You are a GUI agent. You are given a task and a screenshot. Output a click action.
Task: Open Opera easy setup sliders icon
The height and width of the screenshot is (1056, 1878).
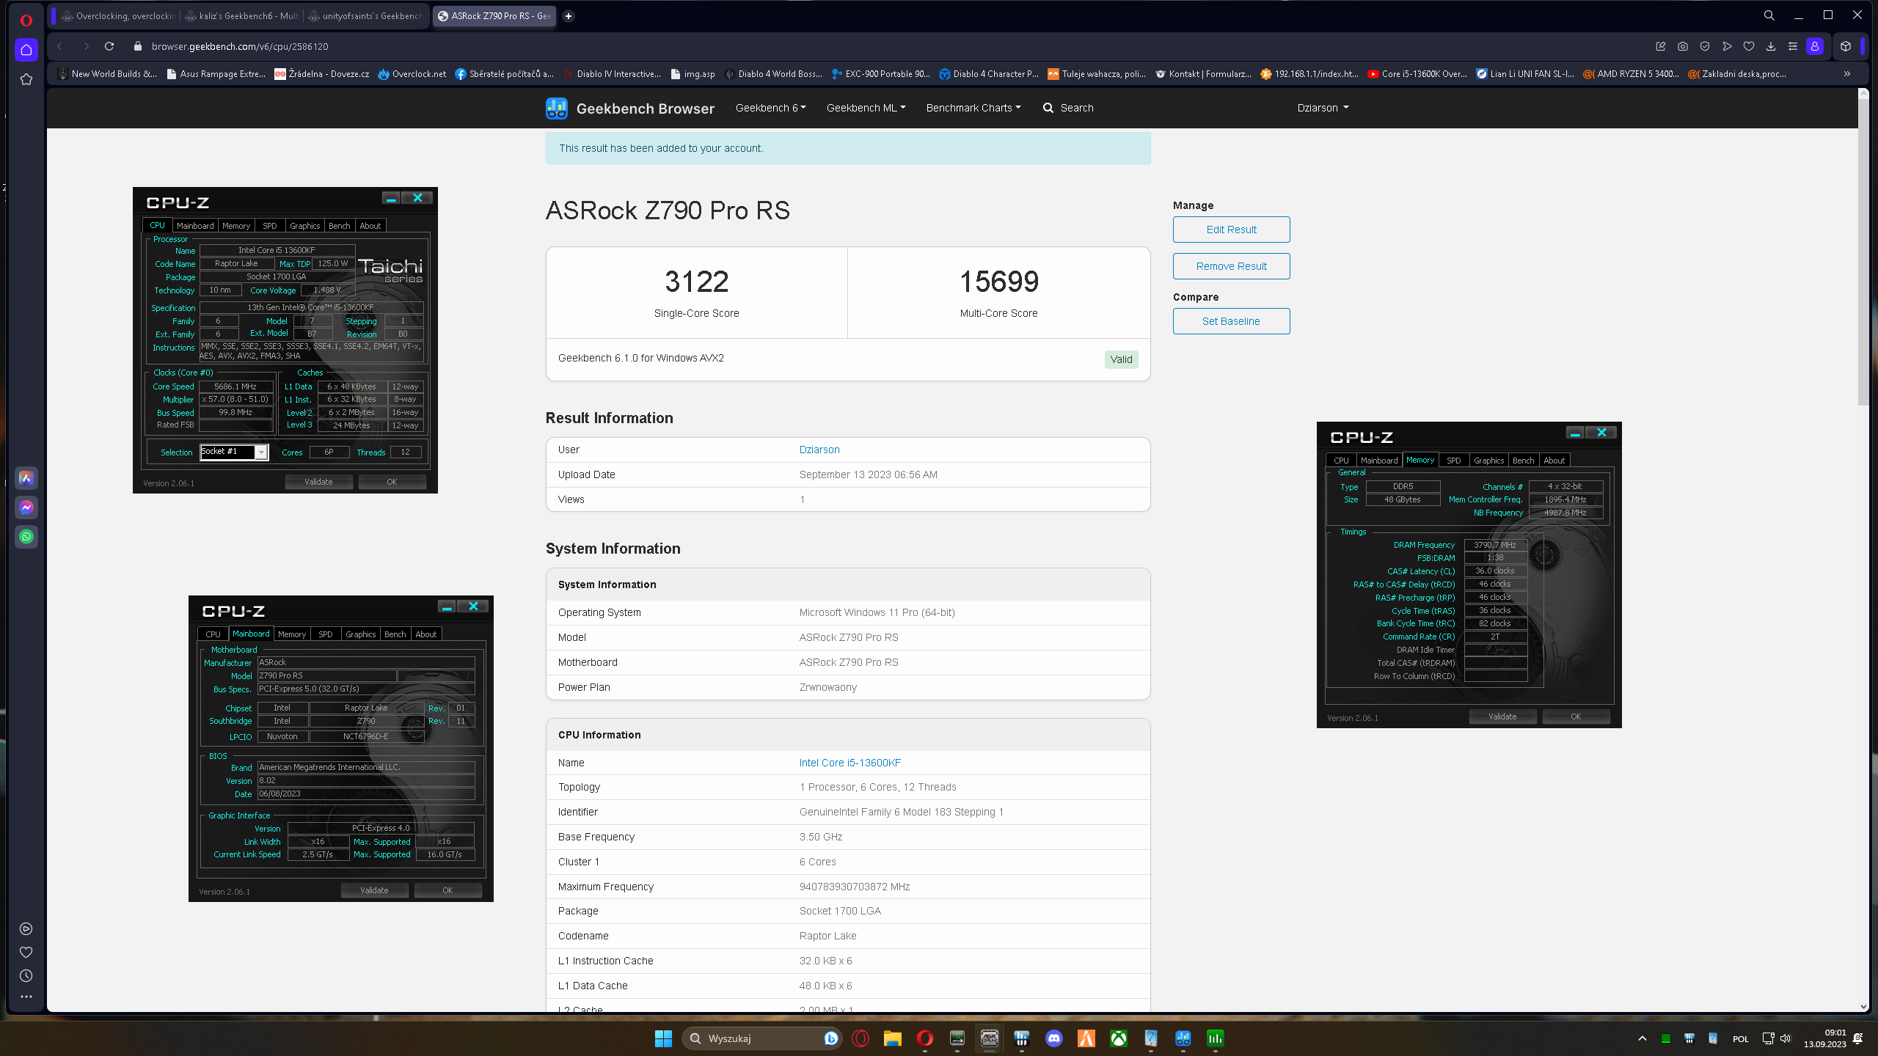[1793, 46]
